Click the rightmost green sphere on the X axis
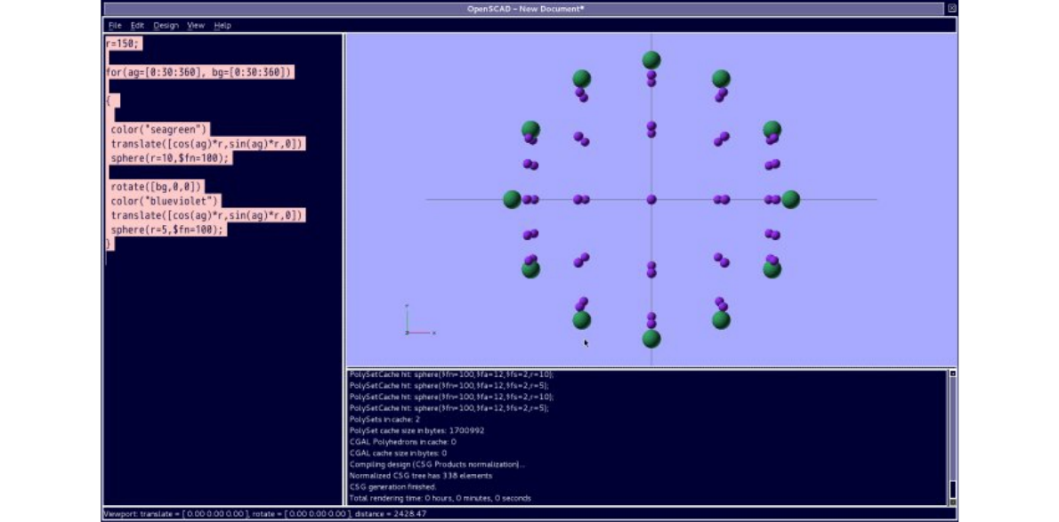The image size is (1059, 522). coord(790,199)
